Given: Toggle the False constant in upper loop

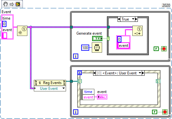Looking at the screenshot, I should (x=156, y=49).
